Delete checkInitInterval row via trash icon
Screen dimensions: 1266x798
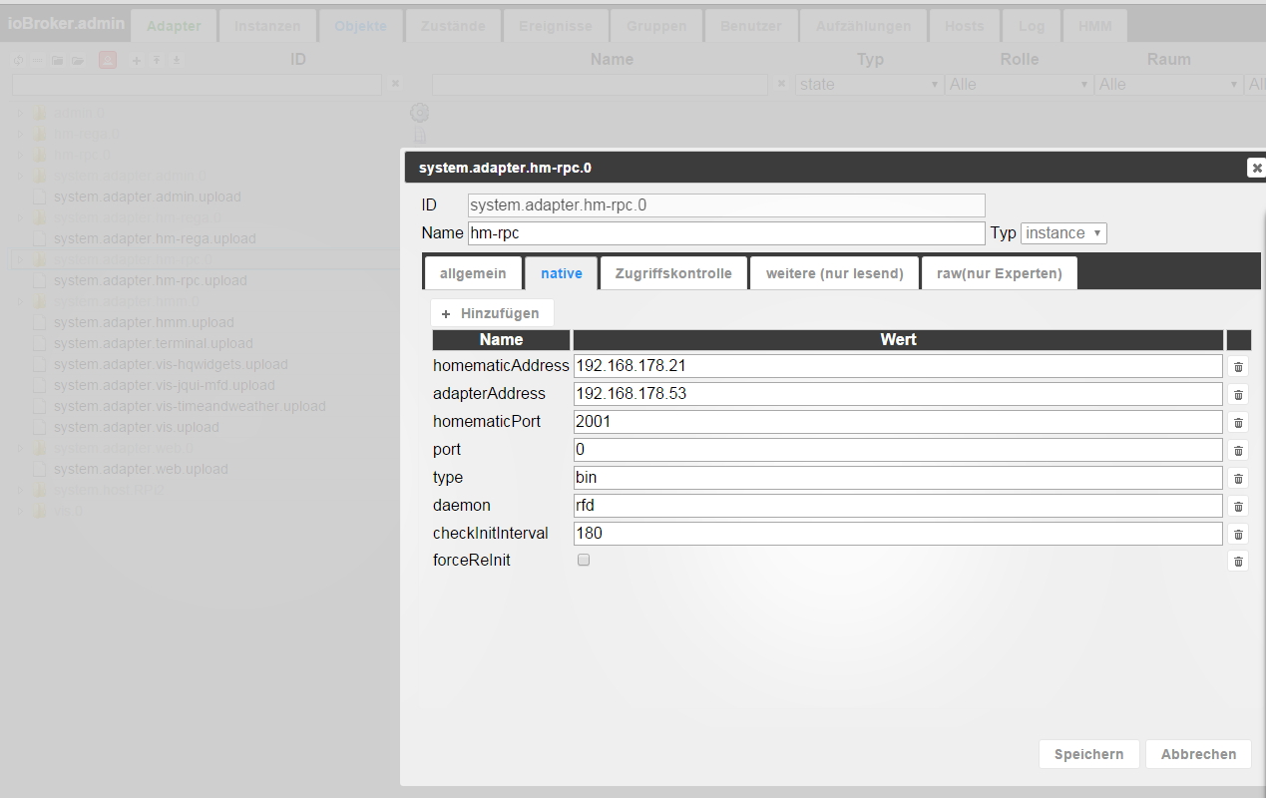point(1238,535)
